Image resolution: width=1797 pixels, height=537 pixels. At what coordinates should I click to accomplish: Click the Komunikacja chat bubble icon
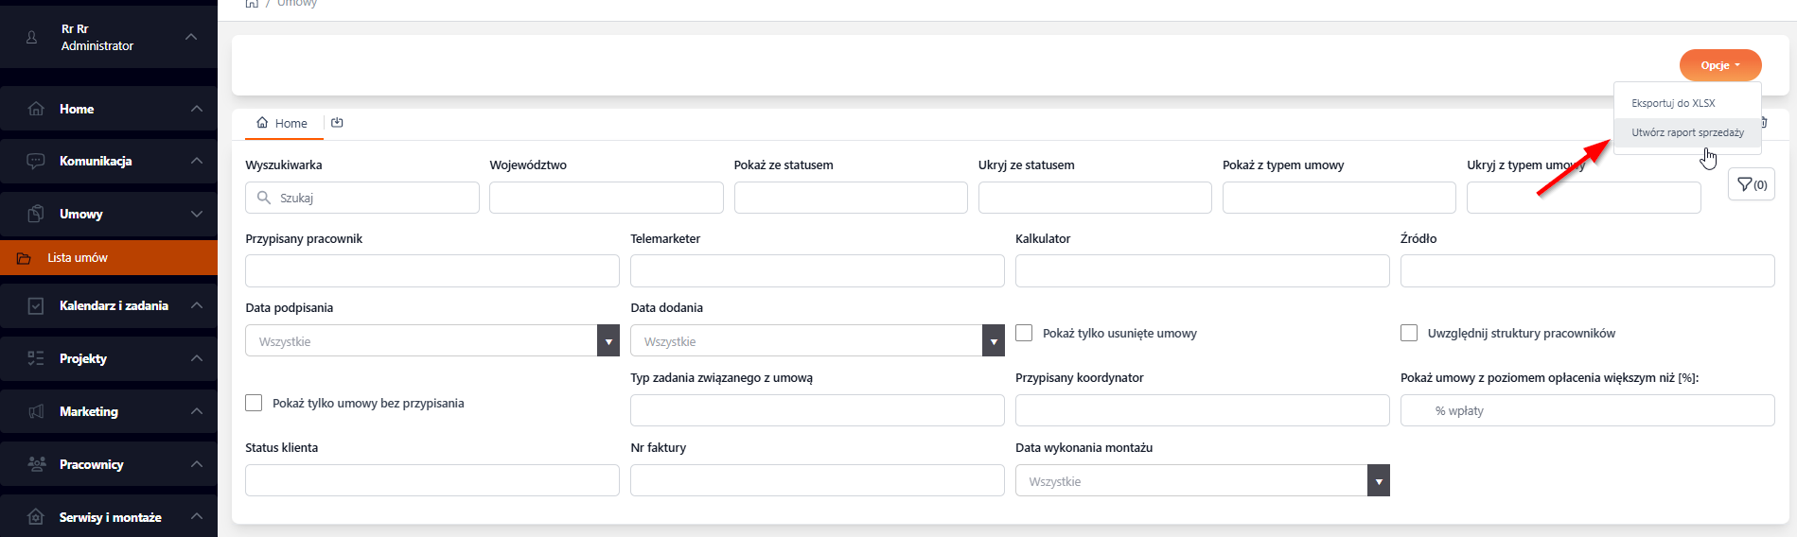tap(36, 161)
